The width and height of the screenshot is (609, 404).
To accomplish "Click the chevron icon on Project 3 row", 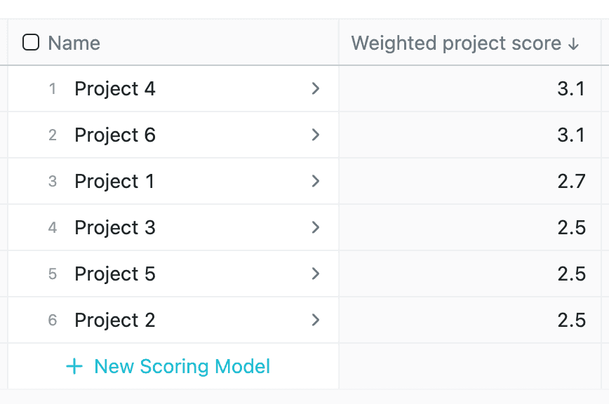I will coord(316,227).
